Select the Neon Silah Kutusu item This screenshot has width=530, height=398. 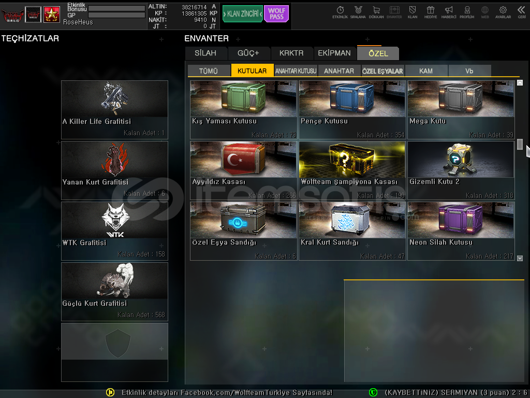pos(461,231)
